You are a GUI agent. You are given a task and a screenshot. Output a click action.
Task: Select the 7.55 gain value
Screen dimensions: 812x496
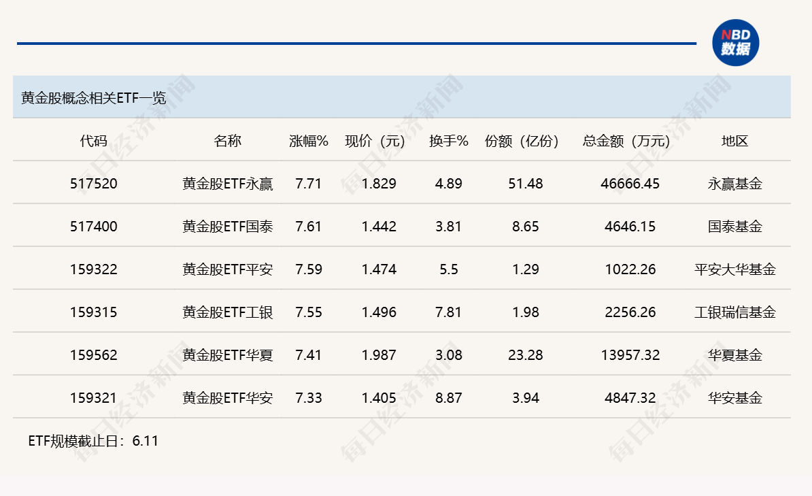[309, 312]
